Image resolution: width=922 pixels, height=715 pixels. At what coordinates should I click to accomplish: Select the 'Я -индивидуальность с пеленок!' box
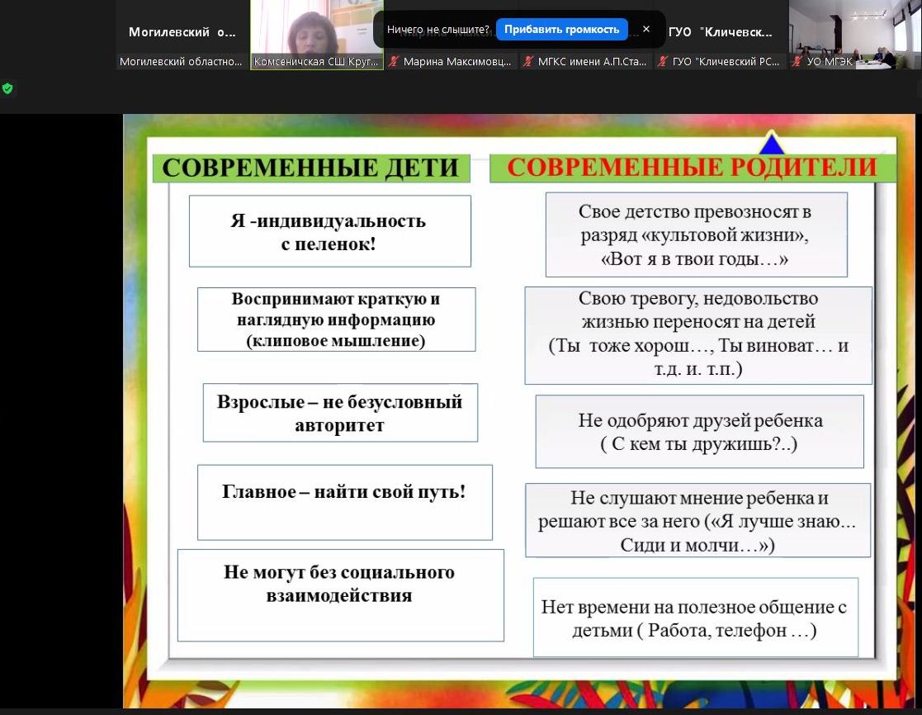(329, 231)
